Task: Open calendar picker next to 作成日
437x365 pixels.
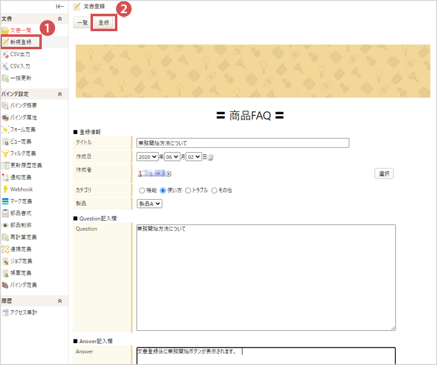Action: click(x=211, y=157)
